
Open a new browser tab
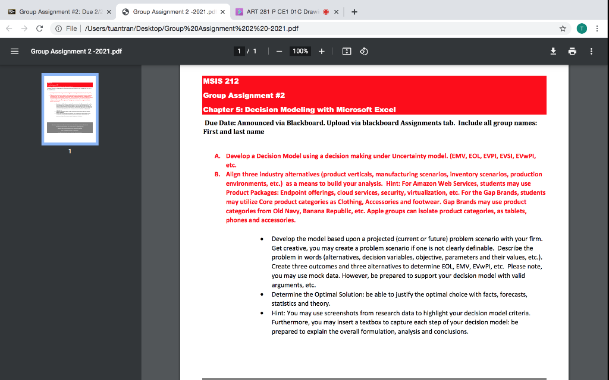click(354, 11)
